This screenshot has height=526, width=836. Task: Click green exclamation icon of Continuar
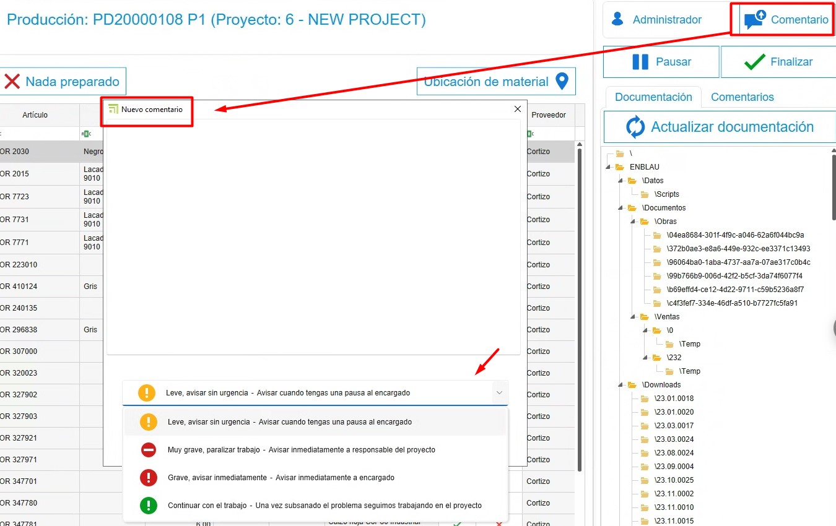pos(149,506)
